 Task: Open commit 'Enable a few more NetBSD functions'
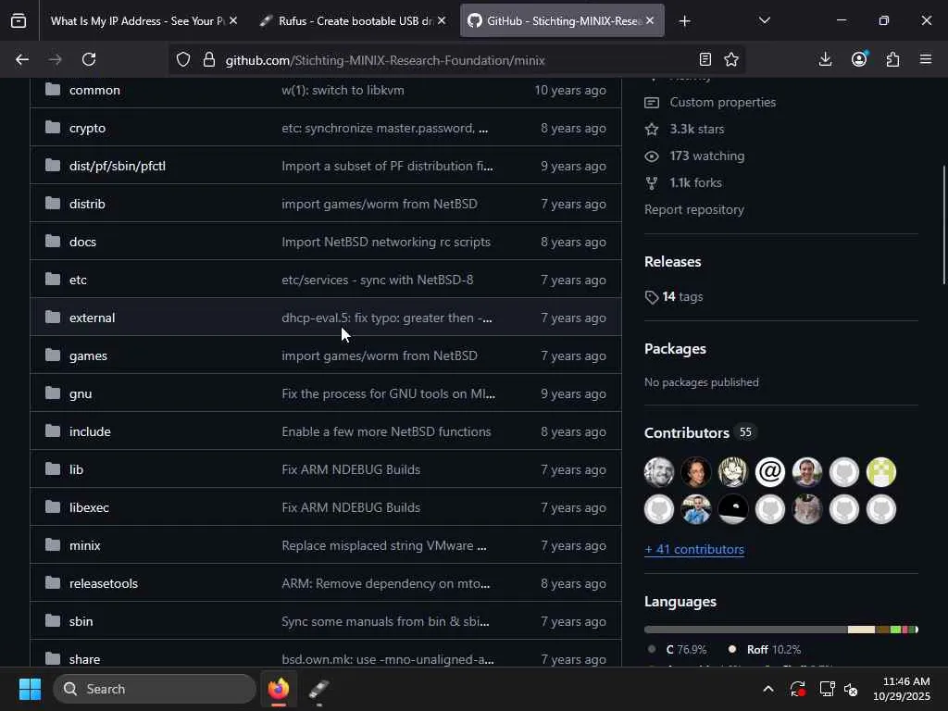coord(386,431)
